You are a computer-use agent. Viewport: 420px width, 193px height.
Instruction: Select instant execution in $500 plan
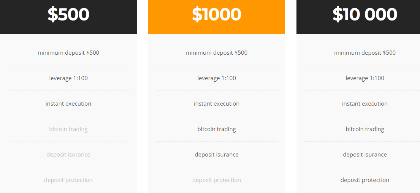pyautogui.click(x=68, y=104)
